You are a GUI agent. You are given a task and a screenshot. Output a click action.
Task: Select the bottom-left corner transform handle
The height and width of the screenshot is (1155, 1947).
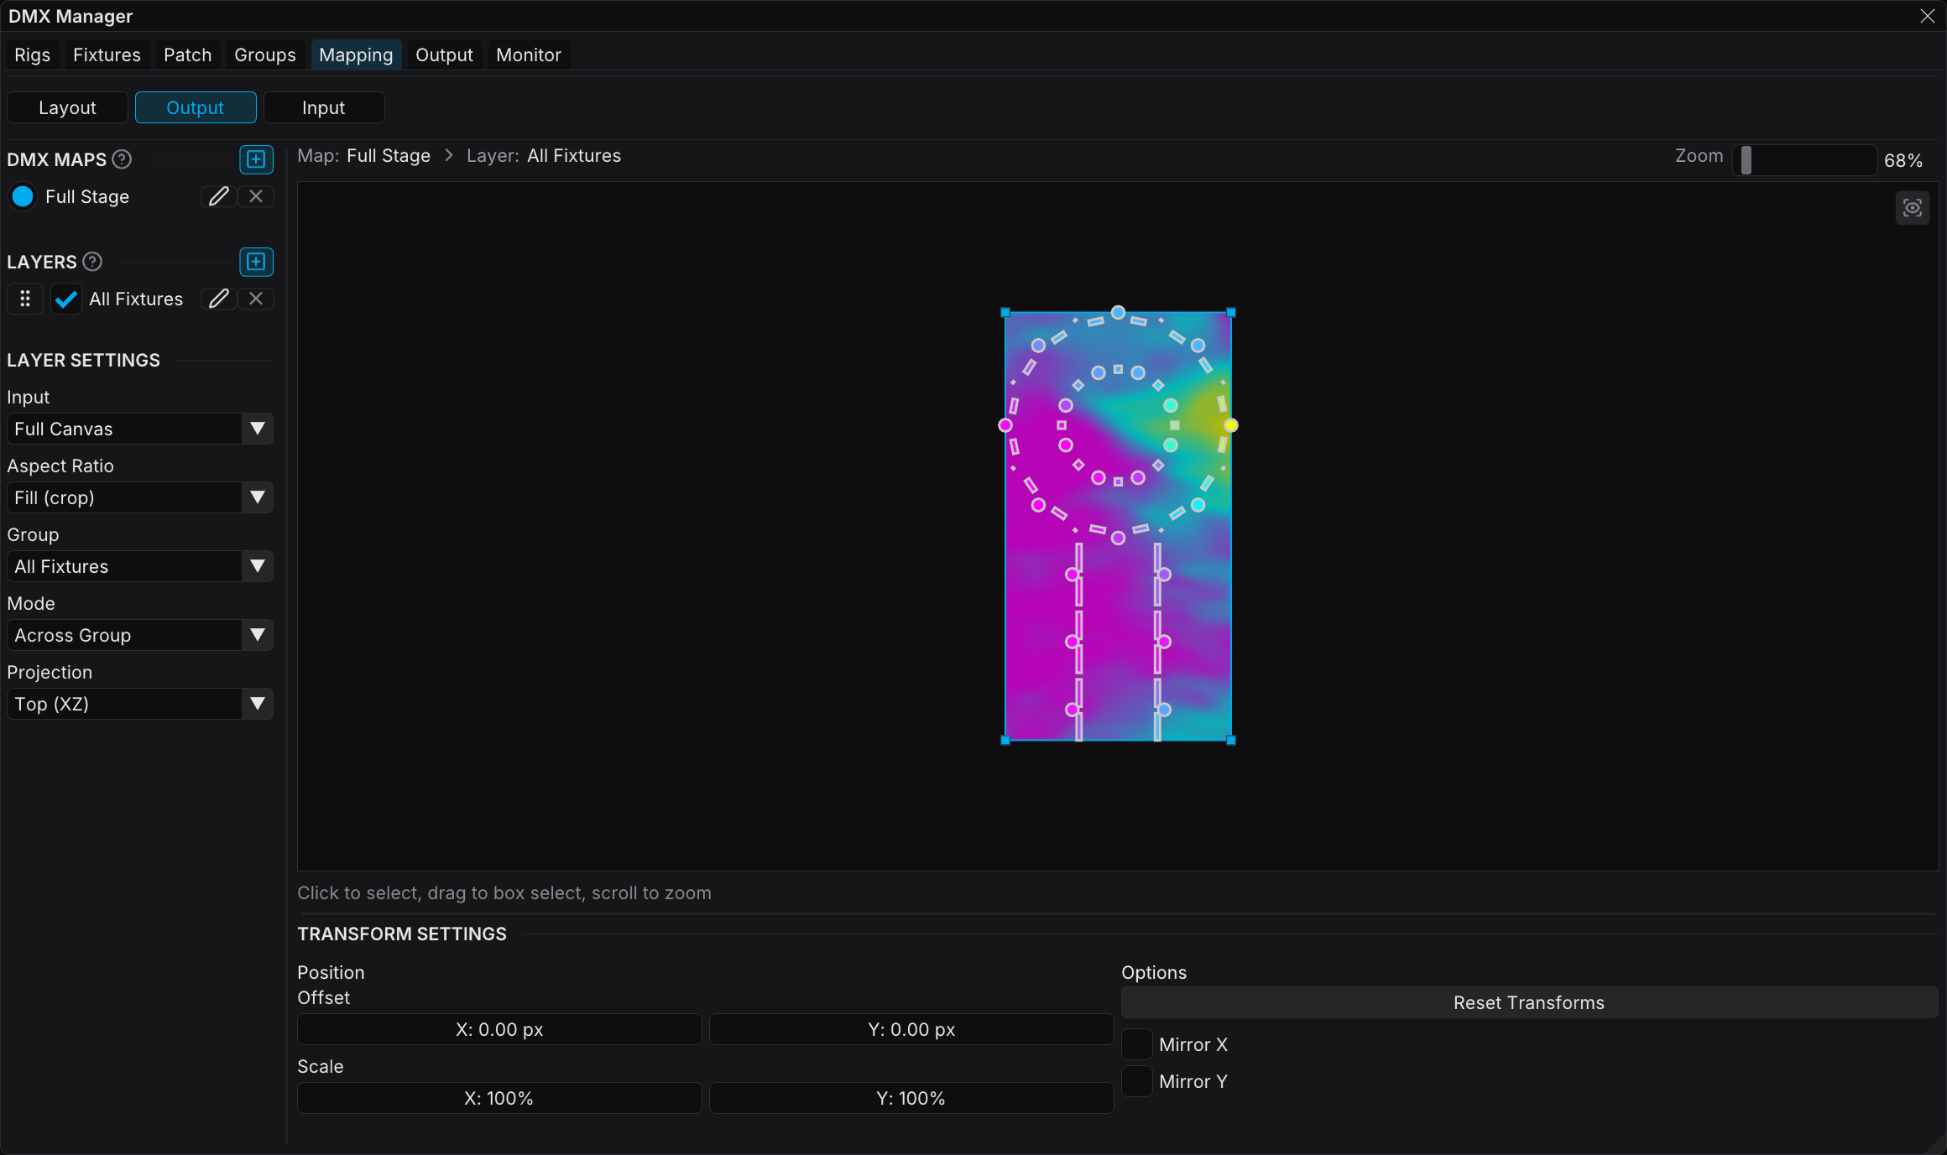click(x=1005, y=740)
